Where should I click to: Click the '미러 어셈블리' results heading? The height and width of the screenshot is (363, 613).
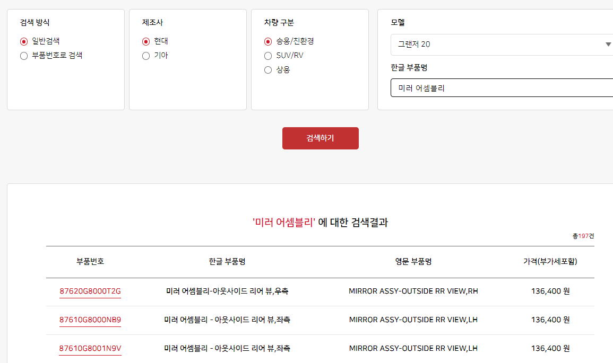[320, 223]
